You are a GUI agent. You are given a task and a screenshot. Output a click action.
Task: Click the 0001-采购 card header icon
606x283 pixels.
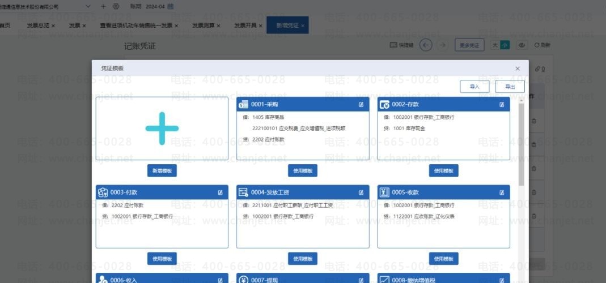(x=244, y=105)
